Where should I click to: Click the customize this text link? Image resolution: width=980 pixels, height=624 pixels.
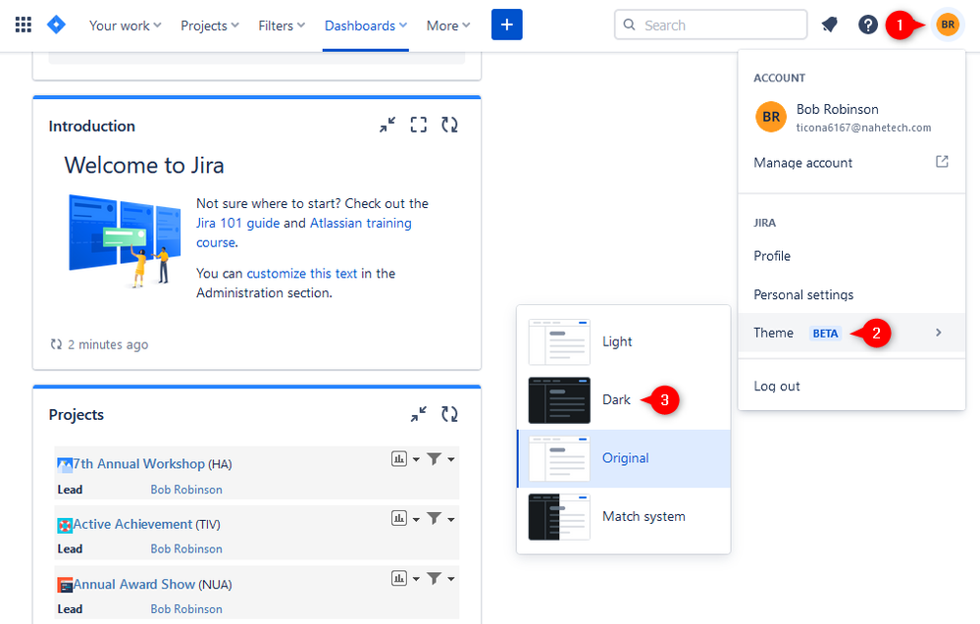[x=302, y=273]
